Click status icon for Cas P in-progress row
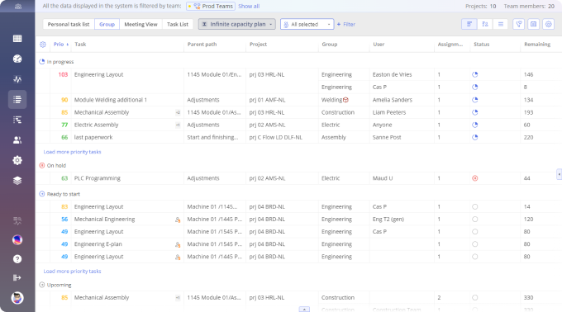This screenshot has width=562, height=312. (x=475, y=87)
